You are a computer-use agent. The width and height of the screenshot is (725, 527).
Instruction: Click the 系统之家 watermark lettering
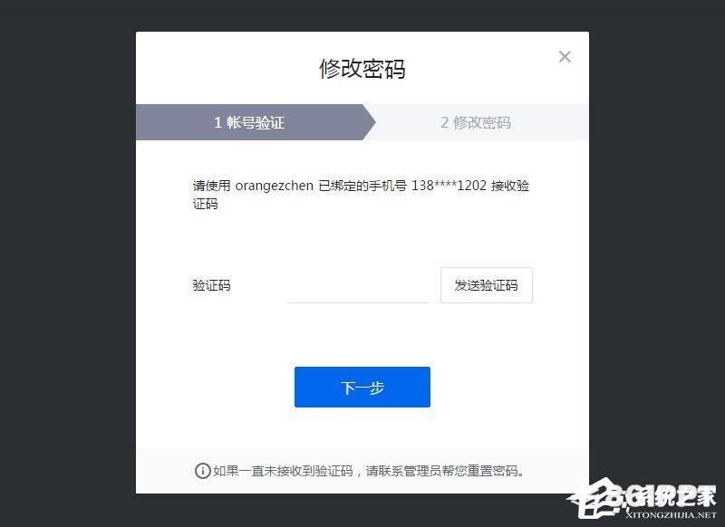click(670, 496)
